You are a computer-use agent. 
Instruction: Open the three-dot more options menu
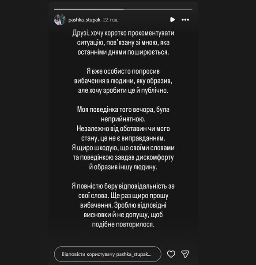[185, 20]
